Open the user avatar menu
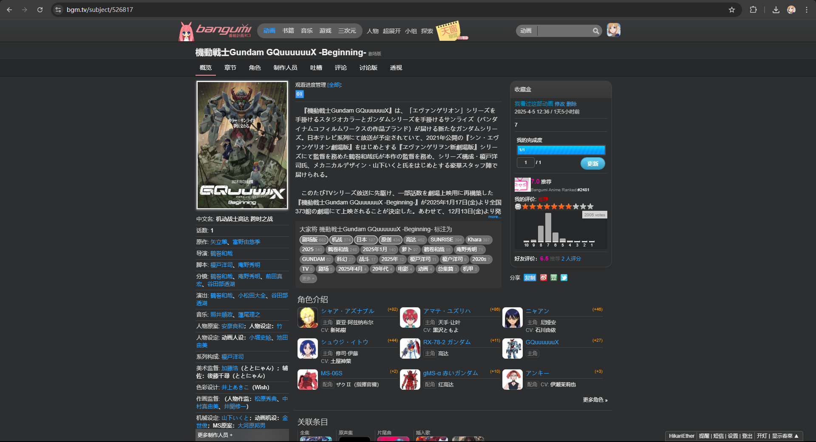The image size is (816, 442). (613, 30)
